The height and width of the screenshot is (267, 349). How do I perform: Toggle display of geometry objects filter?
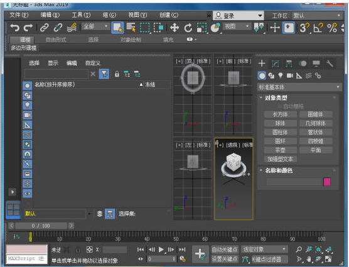click(x=28, y=86)
